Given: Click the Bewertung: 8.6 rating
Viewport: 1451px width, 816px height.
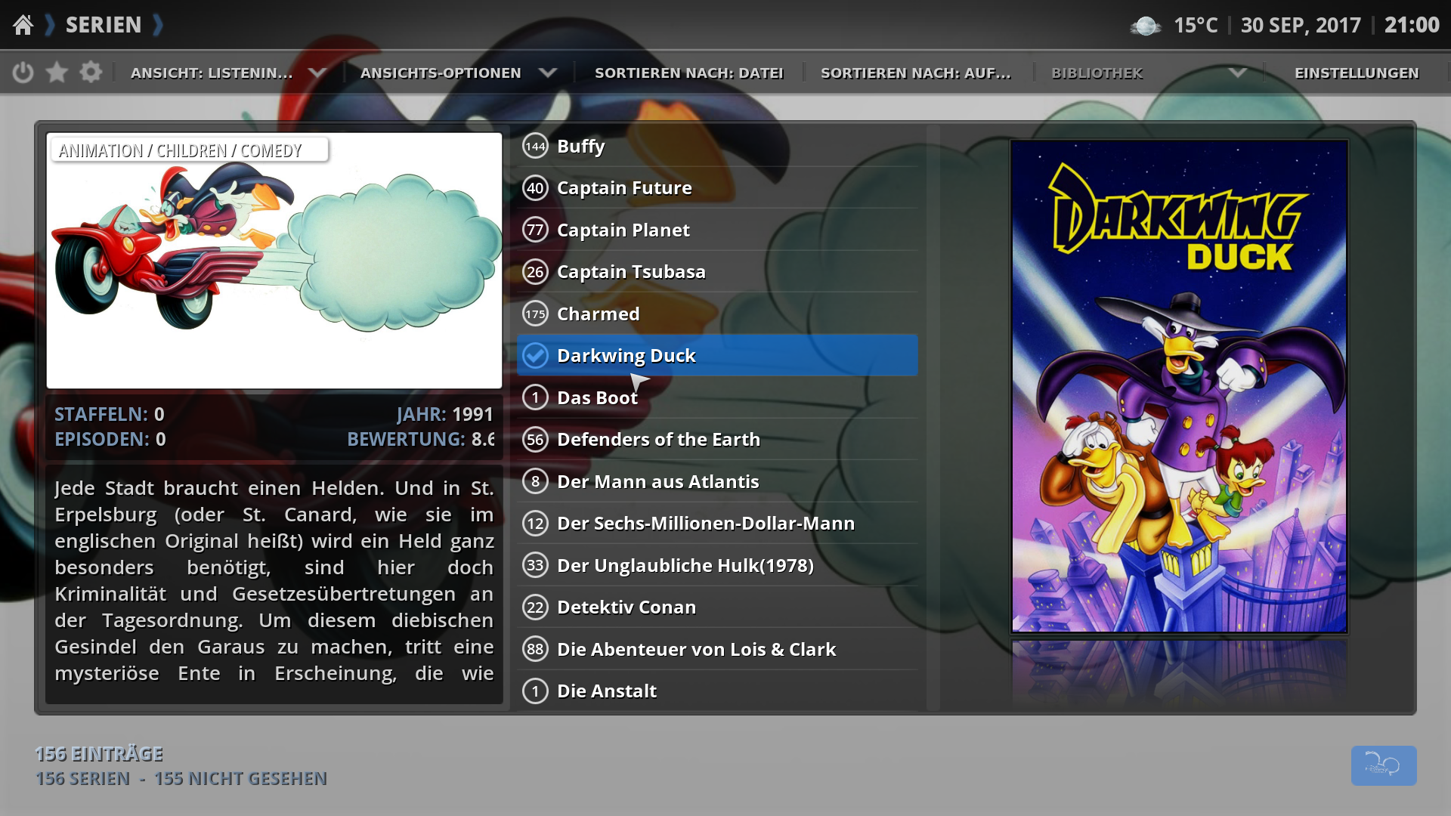Looking at the screenshot, I should tap(420, 440).
